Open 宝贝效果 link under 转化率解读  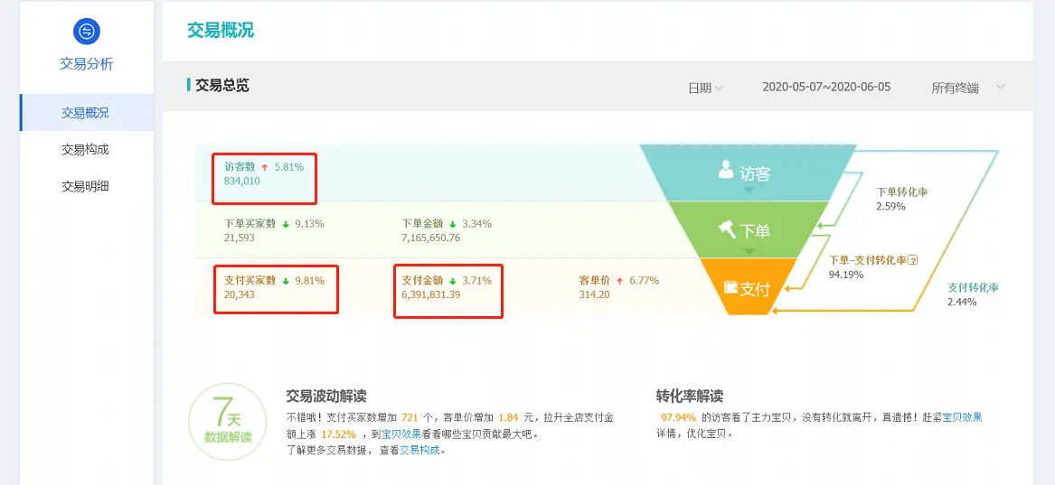(x=962, y=417)
